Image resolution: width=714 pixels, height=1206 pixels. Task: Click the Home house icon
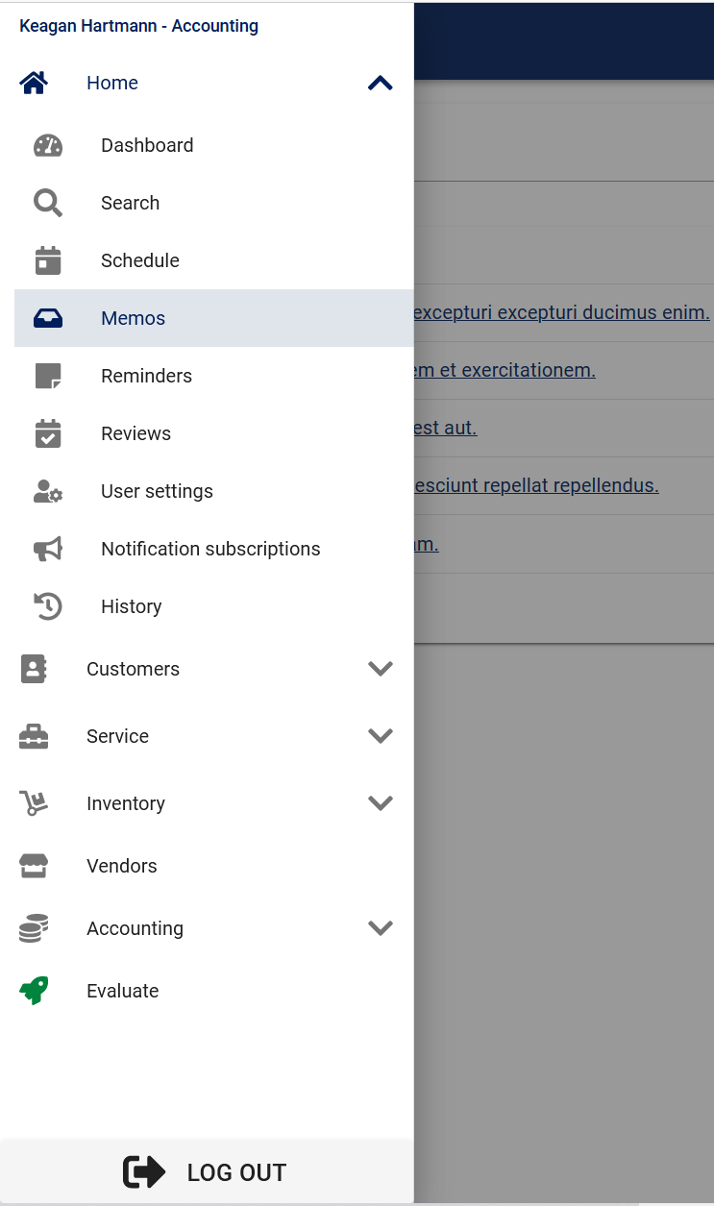(34, 83)
